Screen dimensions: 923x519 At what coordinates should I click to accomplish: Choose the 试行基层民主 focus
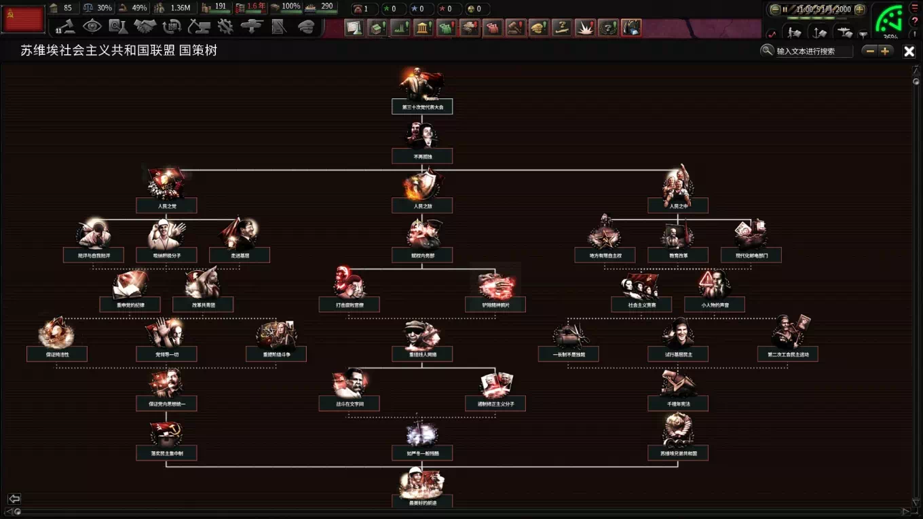(x=678, y=354)
